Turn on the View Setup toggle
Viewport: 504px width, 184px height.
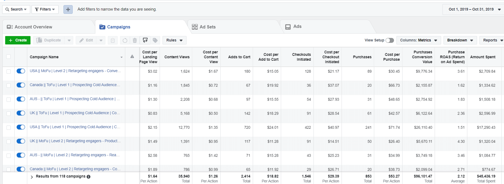390,40
